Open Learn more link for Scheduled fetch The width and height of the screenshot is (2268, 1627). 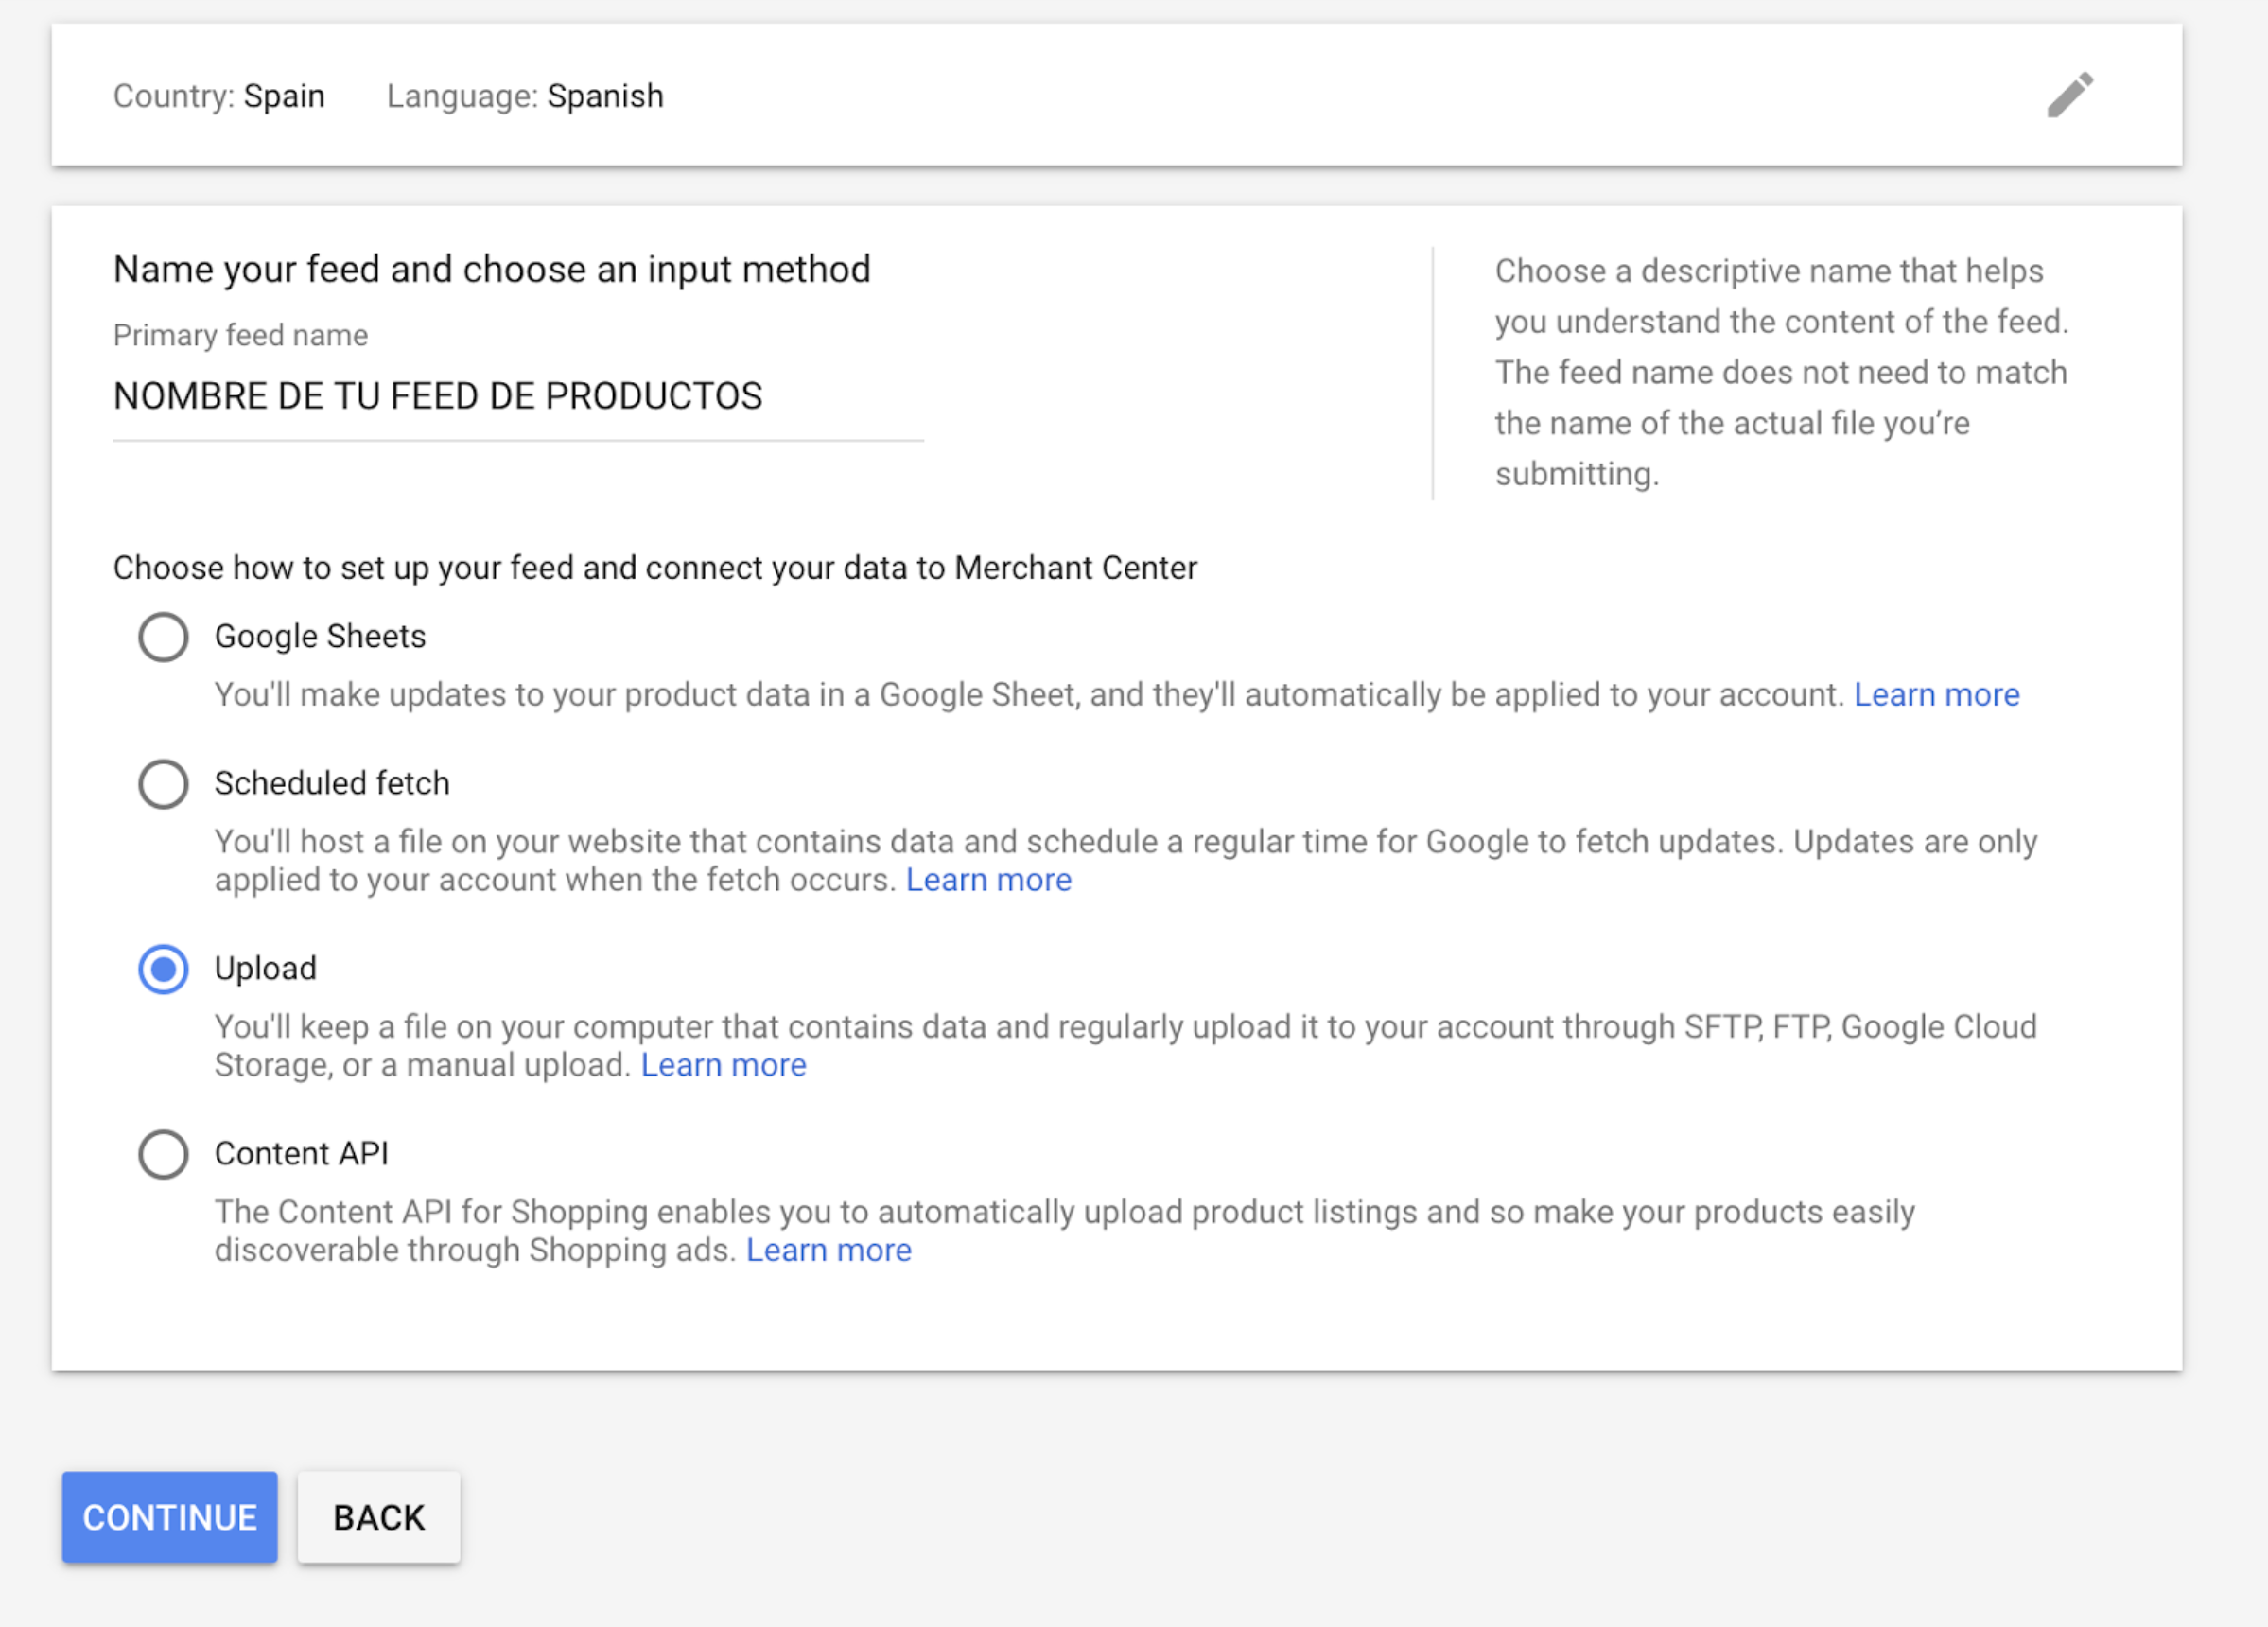coord(989,880)
